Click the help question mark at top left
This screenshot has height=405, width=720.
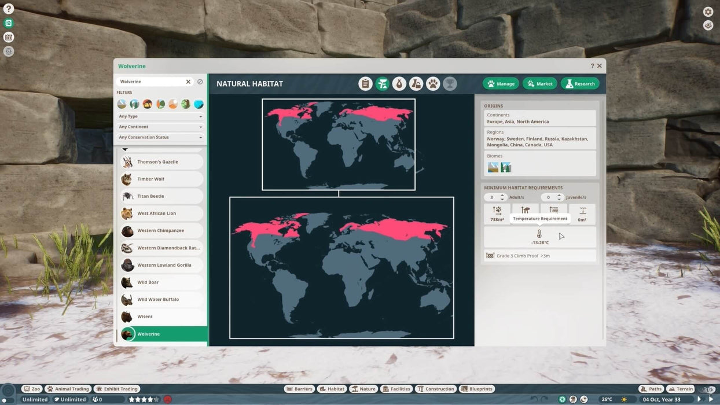click(x=8, y=9)
